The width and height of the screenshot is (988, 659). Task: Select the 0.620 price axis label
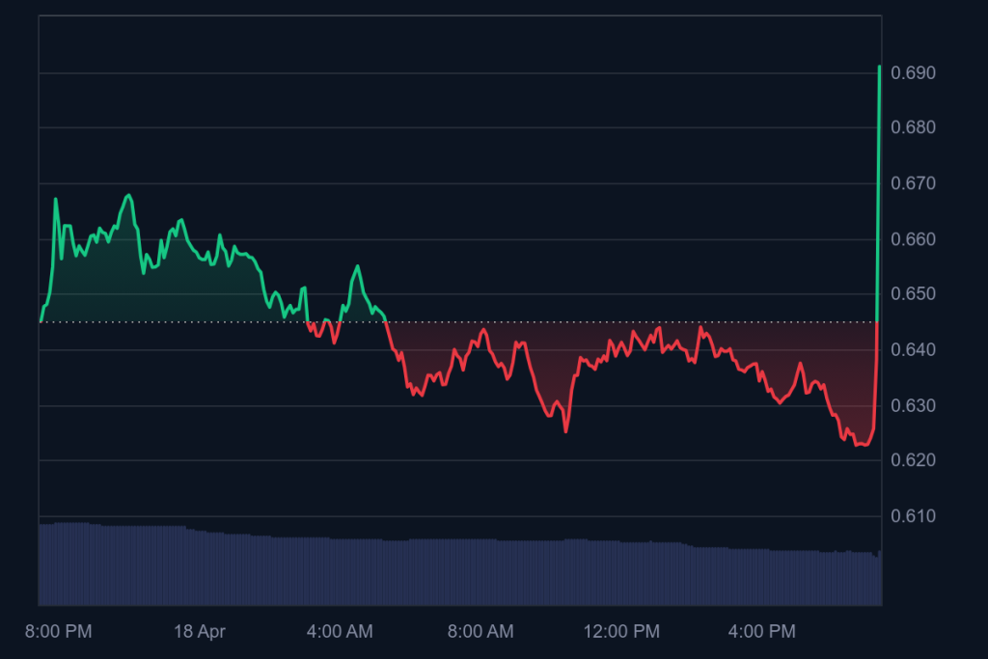click(x=913, y=460)
